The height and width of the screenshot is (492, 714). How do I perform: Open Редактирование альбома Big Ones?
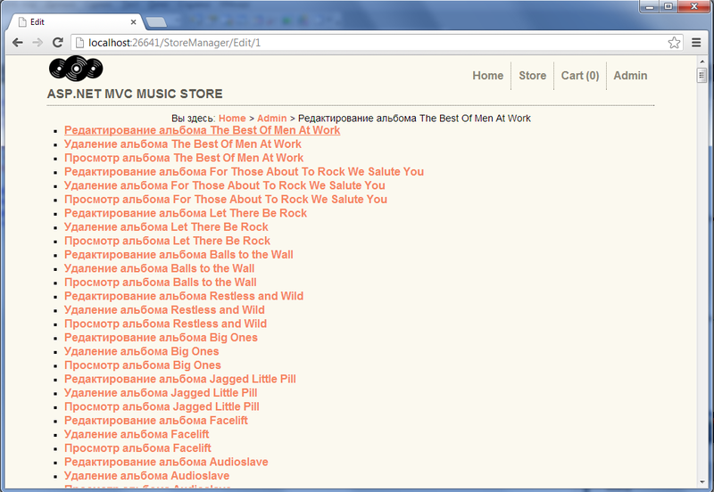[161, 338]
